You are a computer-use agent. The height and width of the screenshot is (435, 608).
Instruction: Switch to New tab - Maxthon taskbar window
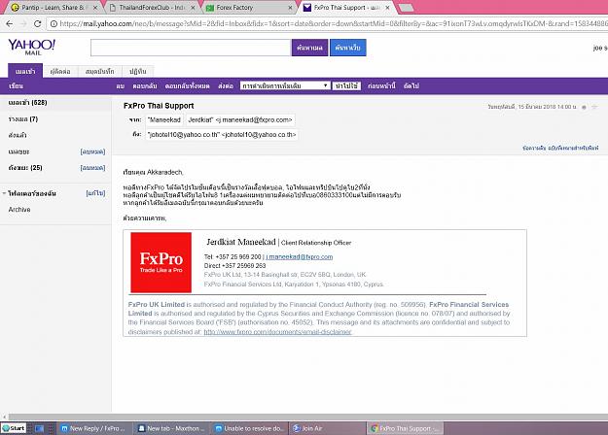click(169, 428)
